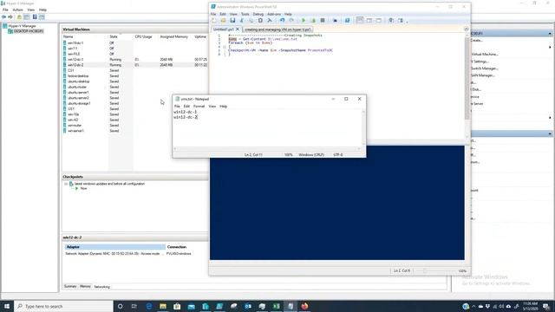
Task: Click Virtual Switch Manager action link
Action: pyautogui.click(x=485, y=68)
